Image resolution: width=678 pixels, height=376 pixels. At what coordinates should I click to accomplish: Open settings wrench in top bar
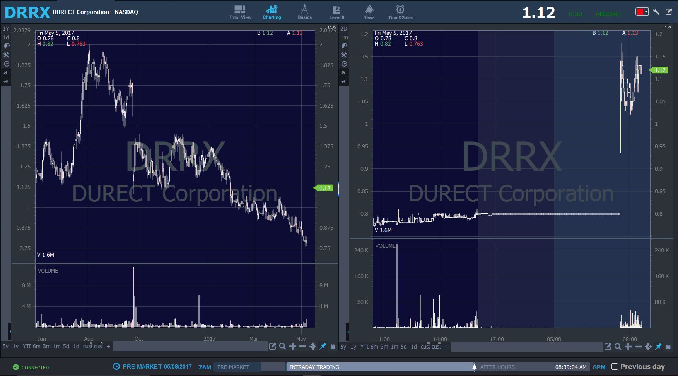coord(656,12)
